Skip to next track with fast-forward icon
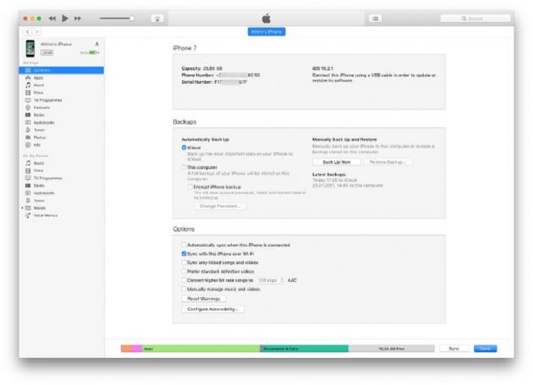 [x=77, y=18]
